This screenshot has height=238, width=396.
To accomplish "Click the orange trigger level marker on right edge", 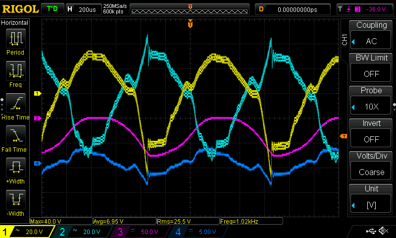I will (x=343, y=136).
